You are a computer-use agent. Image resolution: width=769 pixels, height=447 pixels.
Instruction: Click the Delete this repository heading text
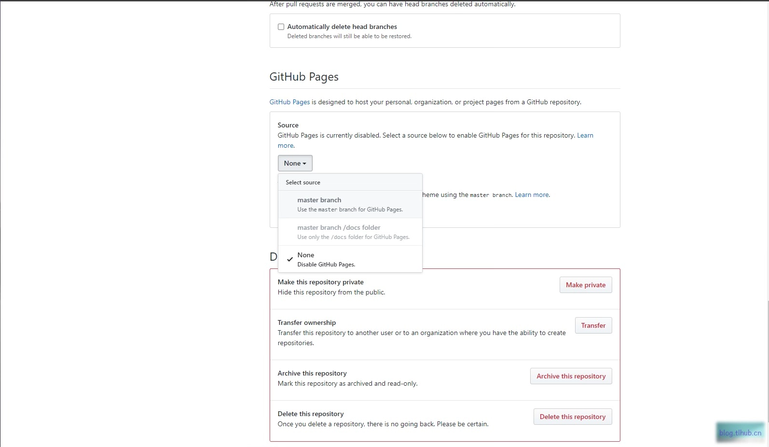(311, 414)
